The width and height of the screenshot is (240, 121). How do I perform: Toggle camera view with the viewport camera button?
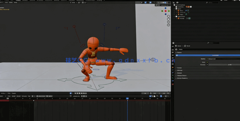click(x=168, y=22)
